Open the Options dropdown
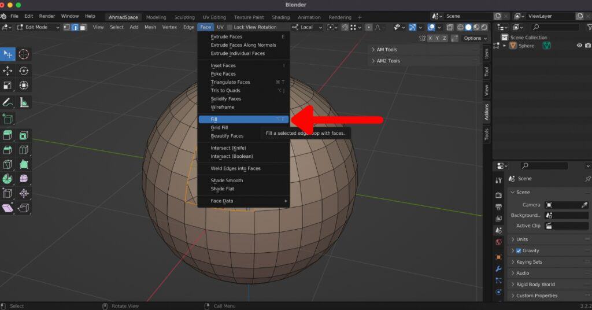Screen dimensions: 592x310 (475, 38)
